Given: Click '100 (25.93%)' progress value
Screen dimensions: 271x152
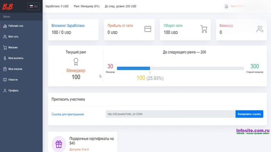Looking at the screenshot, I should click(150, 78).
